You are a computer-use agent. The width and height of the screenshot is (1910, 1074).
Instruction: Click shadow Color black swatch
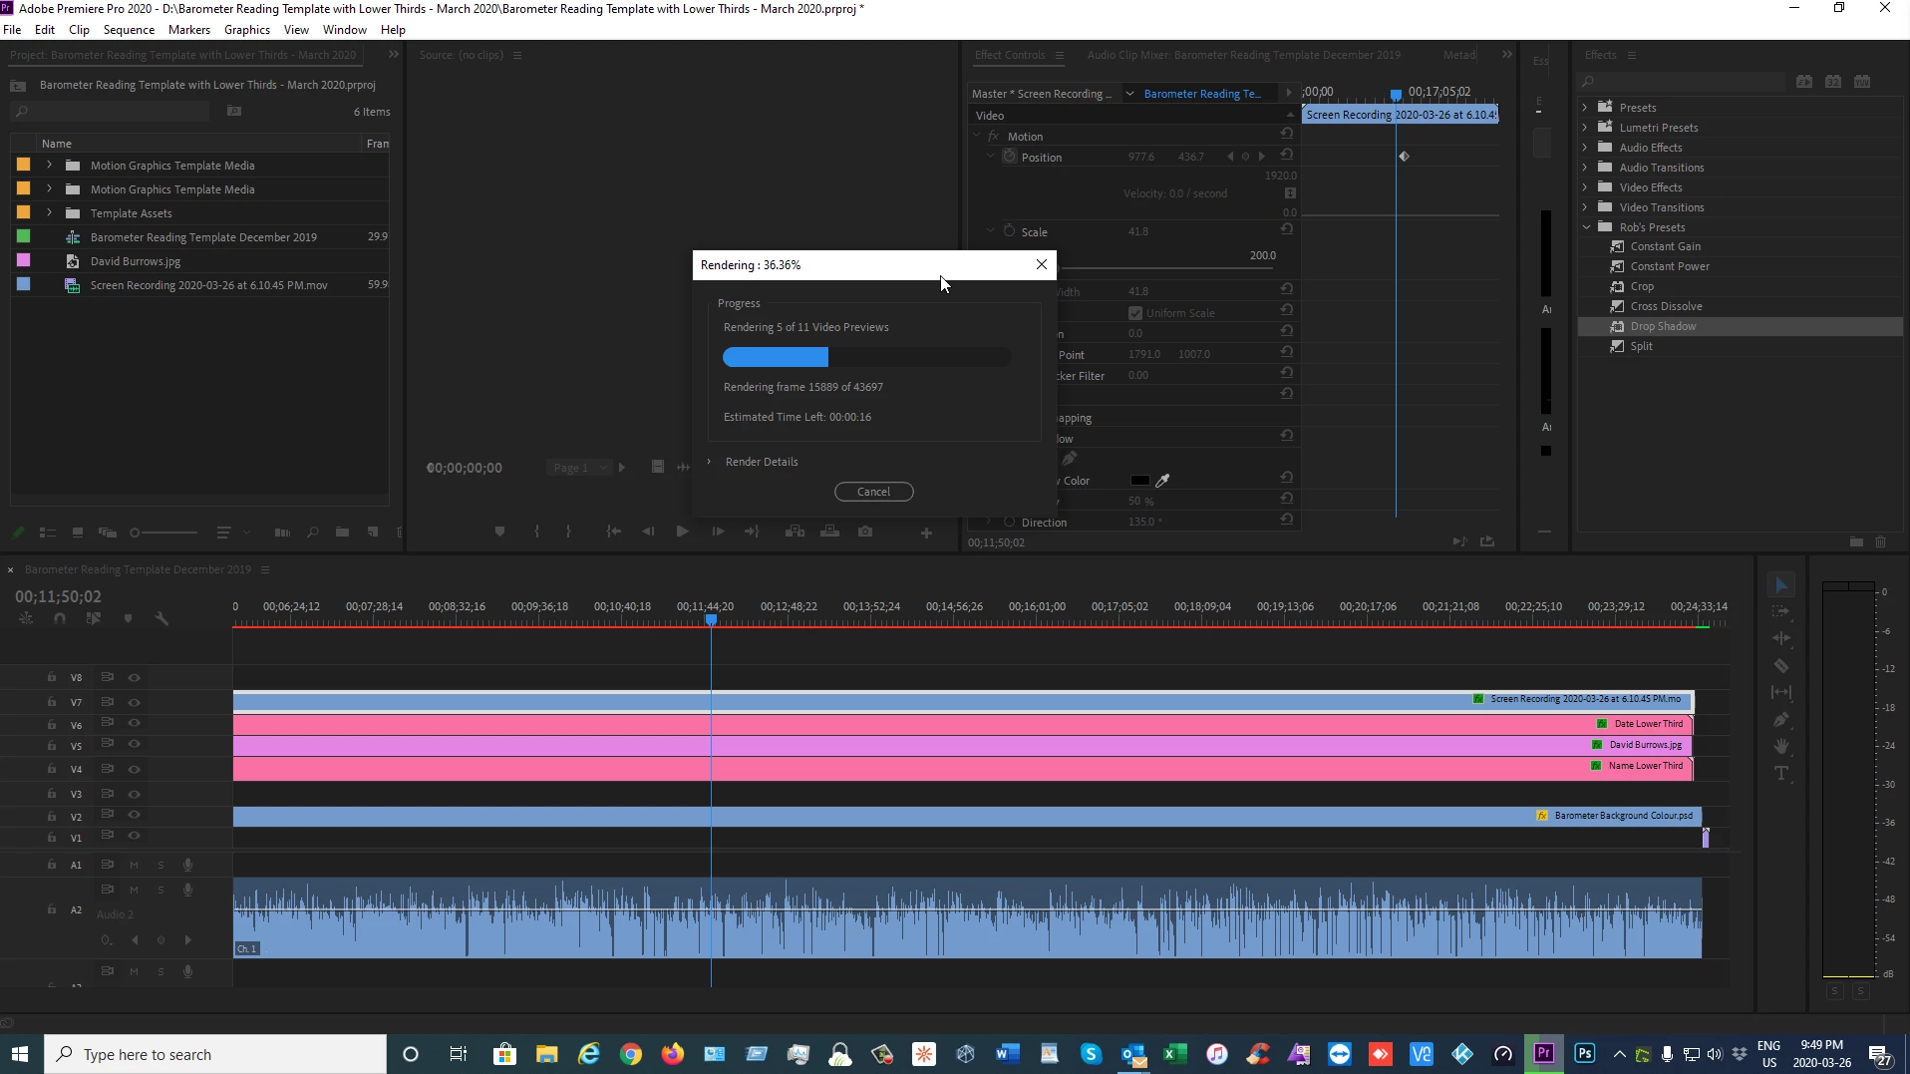pyautogui.click(x=1139, y=481)
